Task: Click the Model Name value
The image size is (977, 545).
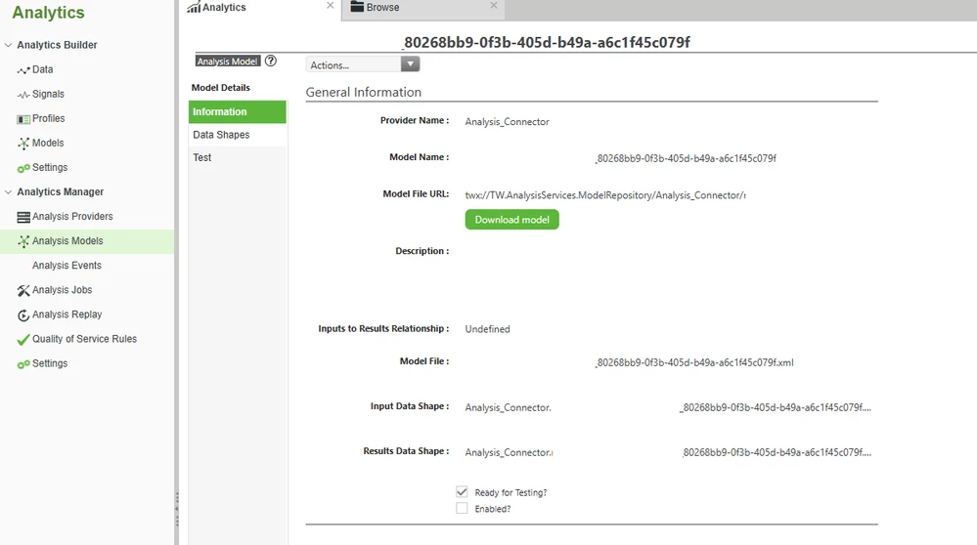Action: 686,158
